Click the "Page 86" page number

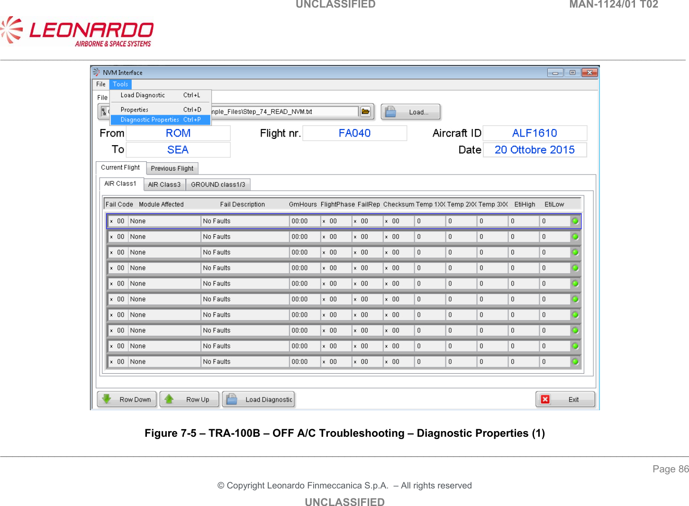[x=671, y=469]
